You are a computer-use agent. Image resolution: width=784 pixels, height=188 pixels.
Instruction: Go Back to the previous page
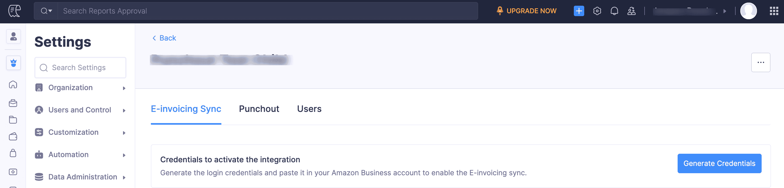(164, 38)
